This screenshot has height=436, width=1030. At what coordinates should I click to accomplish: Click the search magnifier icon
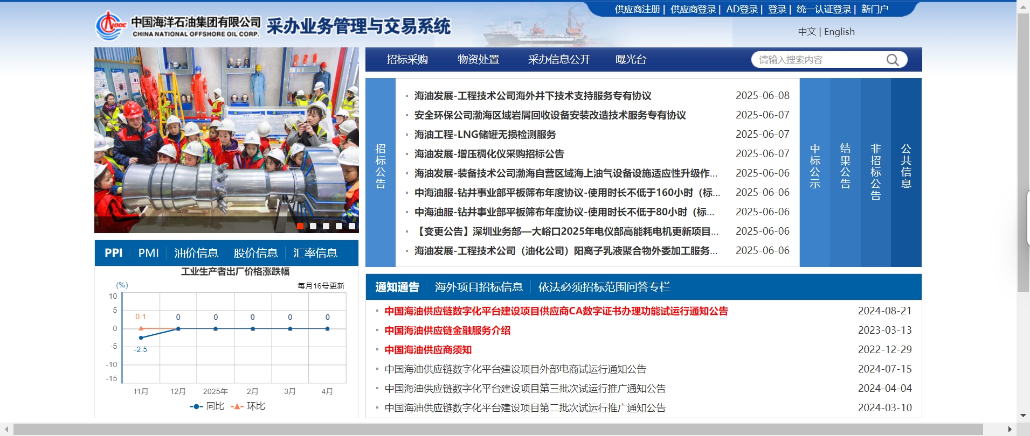pyautogui.click(x=893, y=60)
